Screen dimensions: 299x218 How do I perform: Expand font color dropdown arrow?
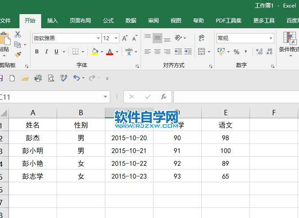(x=117, y=52)
